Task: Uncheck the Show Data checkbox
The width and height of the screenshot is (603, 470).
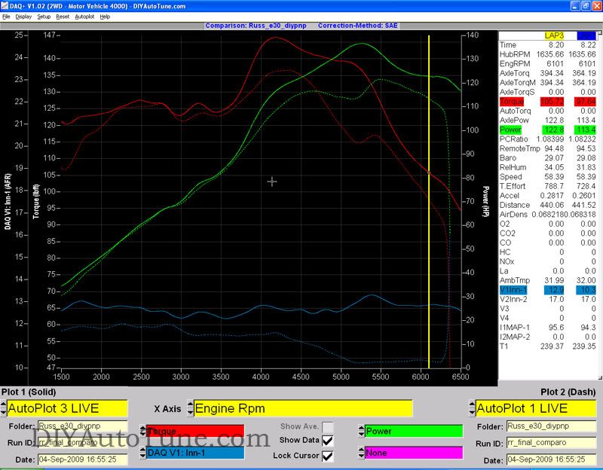Action: (327, 441)
